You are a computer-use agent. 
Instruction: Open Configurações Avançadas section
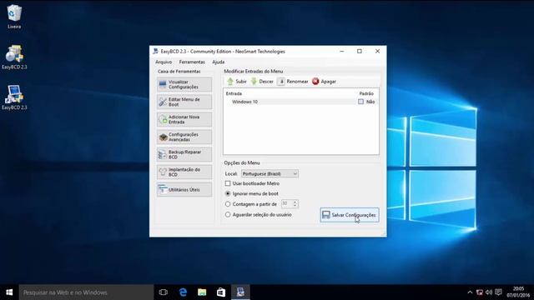coord(184,137)
